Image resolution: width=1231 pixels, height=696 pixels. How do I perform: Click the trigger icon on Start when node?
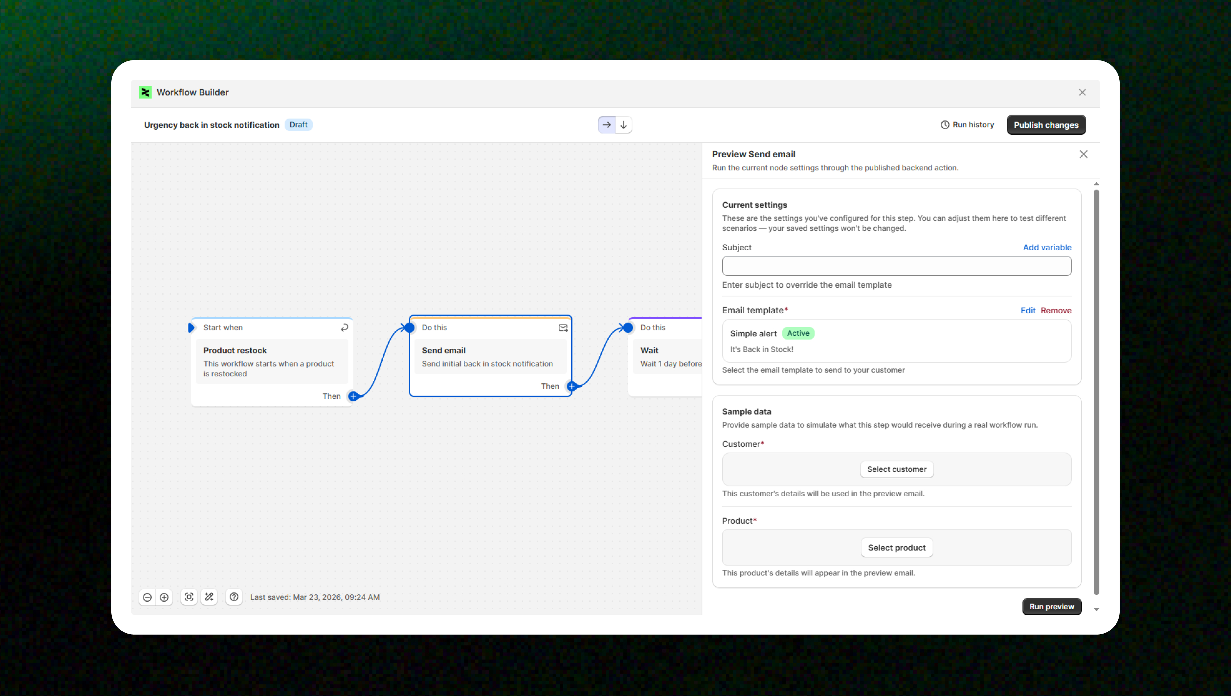tap(344, 327)
